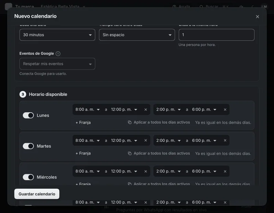Disable Martes availability switch

28,146
